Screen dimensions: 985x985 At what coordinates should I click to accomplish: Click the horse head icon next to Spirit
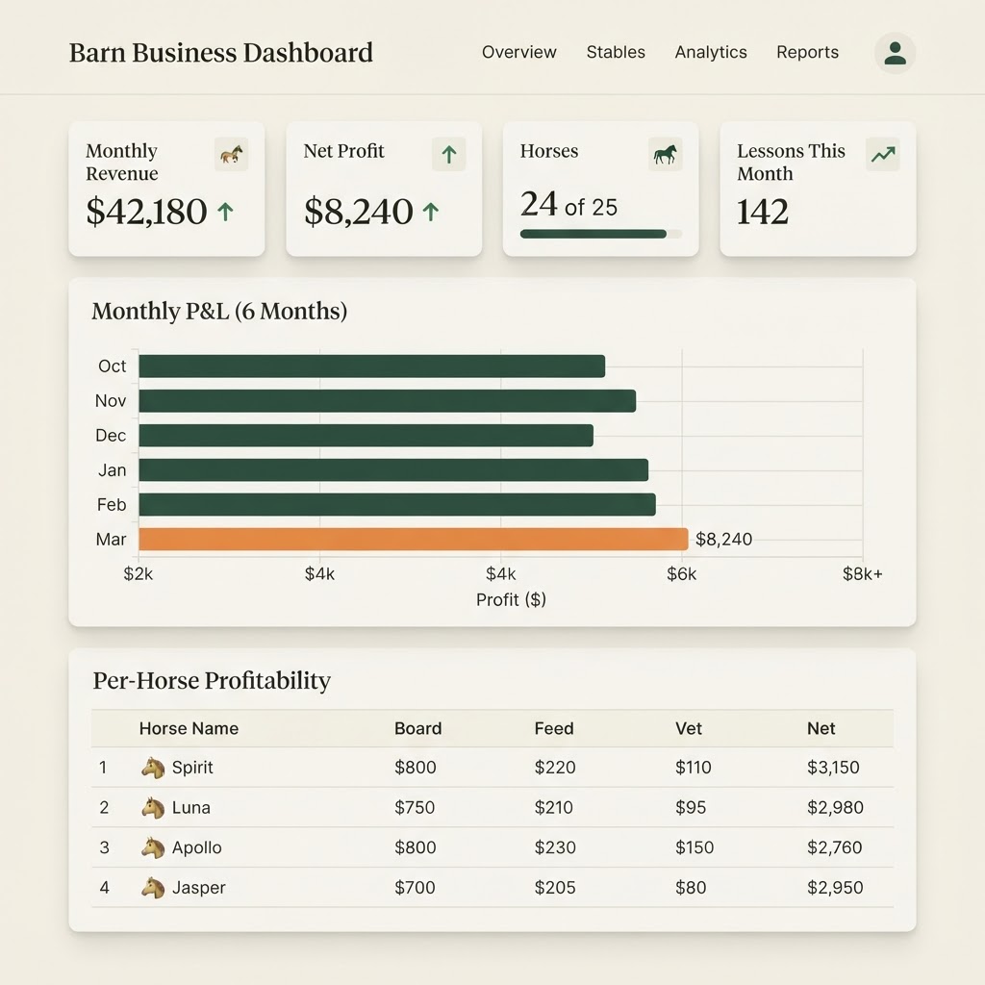153,767
